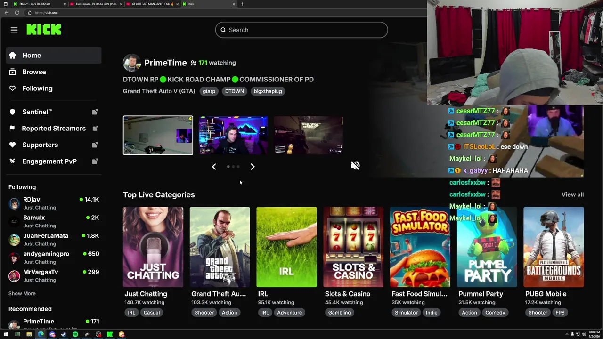Focus the Search input field
The image size is (603, 339).
(x=301, y=30)
